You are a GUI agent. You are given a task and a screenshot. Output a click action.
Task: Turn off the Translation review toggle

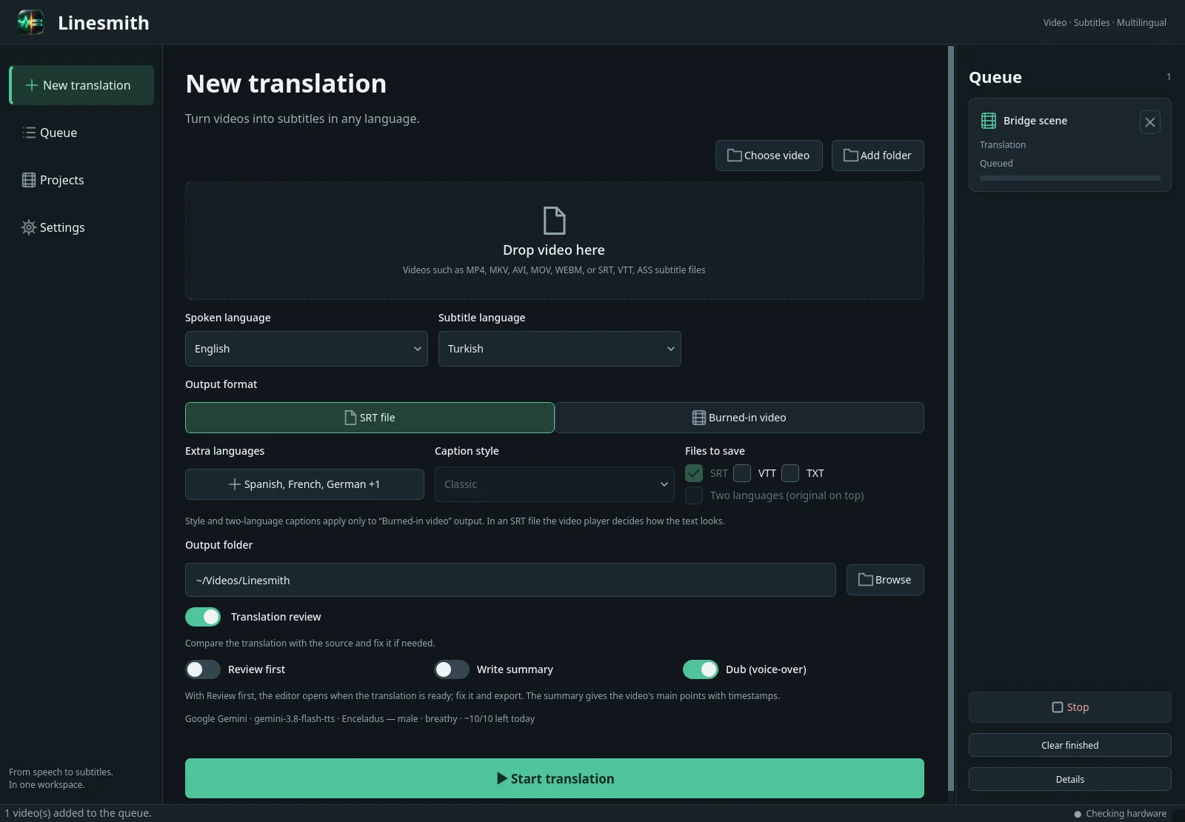click(203, 617)
